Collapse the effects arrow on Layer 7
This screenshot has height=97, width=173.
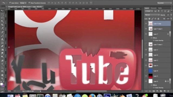click(x=170, y=34)
